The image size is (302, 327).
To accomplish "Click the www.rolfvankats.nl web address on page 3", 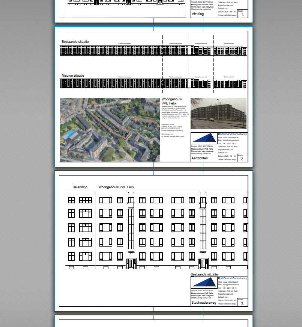I will coord(231,282).
